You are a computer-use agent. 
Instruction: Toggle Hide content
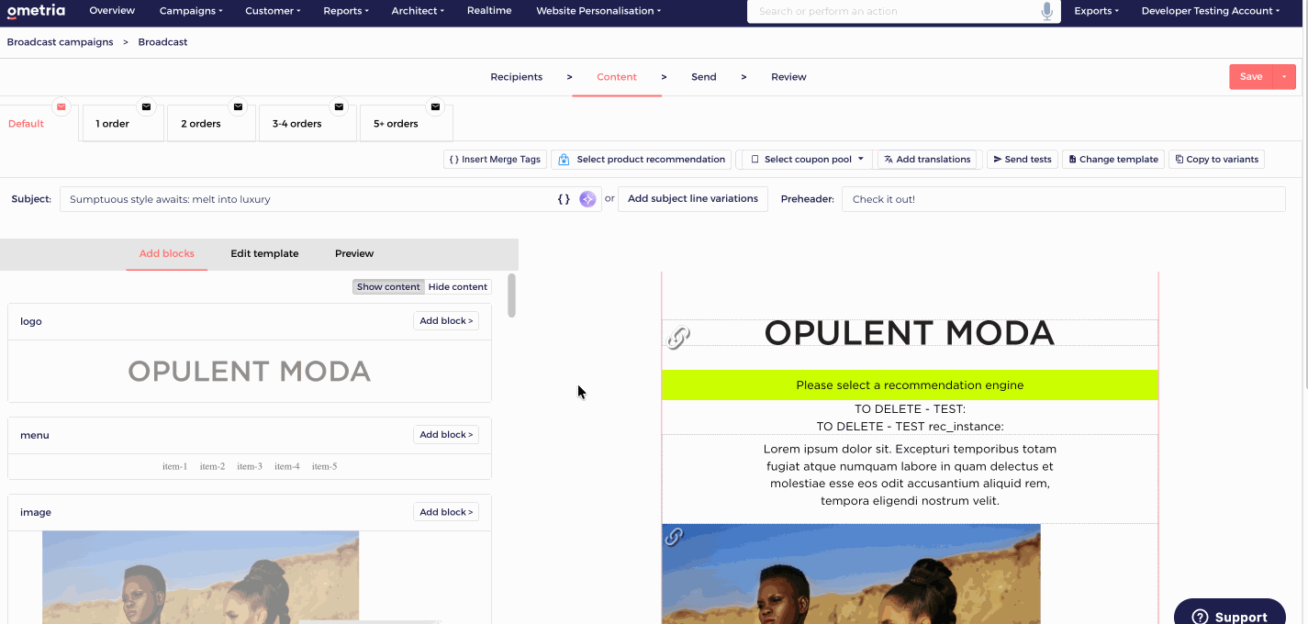458,287
